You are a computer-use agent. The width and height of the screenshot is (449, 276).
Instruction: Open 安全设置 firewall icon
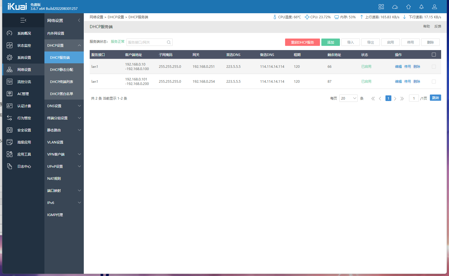coord(10,130)
